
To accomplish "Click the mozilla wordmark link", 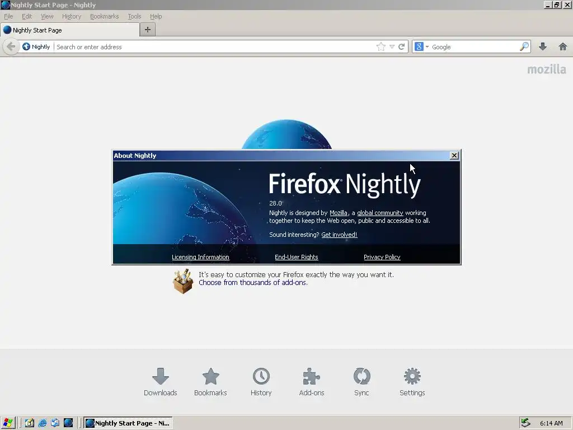I will coord(547,69).
